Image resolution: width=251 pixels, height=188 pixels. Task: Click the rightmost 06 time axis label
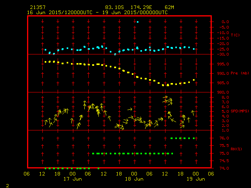coord(210,174)
